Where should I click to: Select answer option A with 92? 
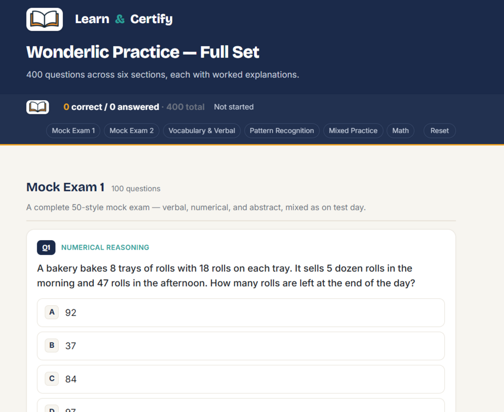point(241,313)
